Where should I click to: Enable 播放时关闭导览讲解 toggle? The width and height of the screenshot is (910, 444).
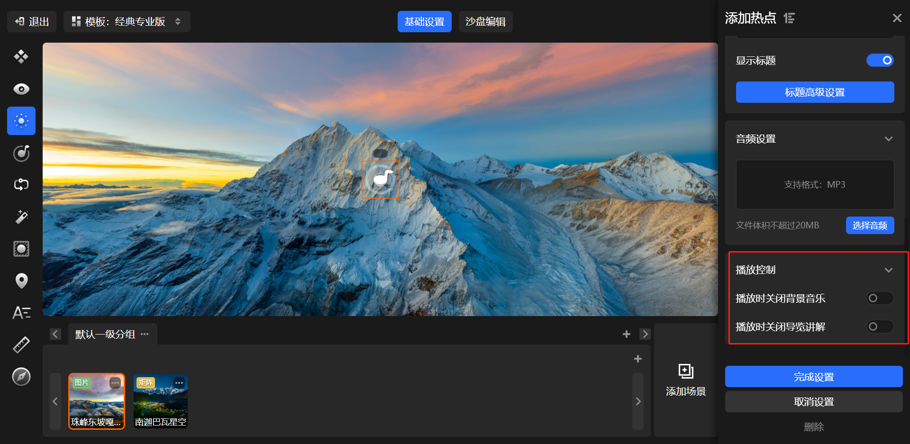[x=880, y=326]
